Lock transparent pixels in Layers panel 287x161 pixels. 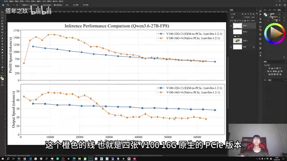(235, 21)
